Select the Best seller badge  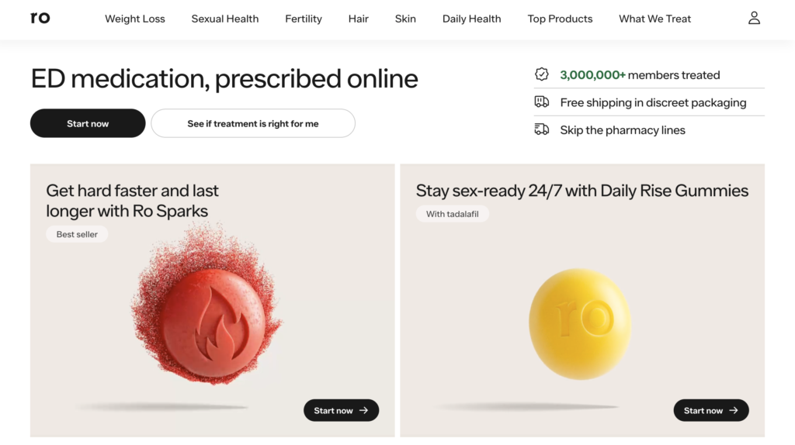tap(77, 234)
